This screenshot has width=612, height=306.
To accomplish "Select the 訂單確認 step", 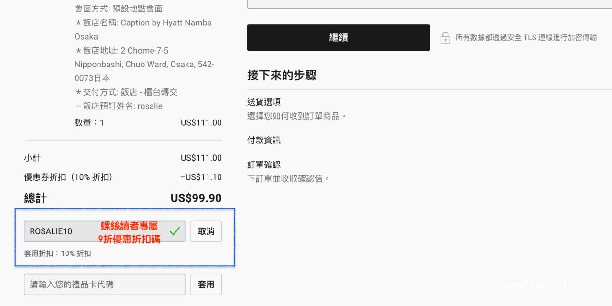I will 264,164.
